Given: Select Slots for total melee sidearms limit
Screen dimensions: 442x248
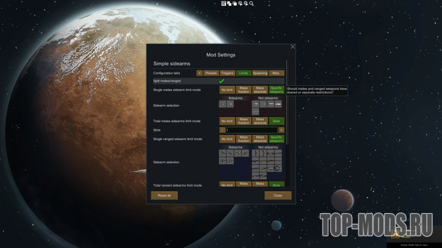Looking at the screenshot, I should coord(276,121).
